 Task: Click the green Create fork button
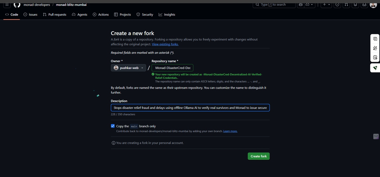tap(258, 156)
